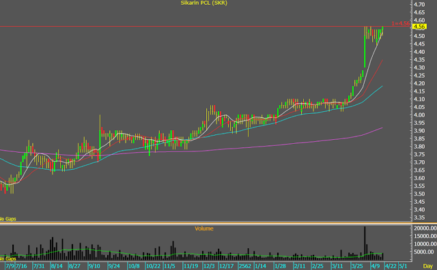Click the red 1=4.56 line label
Viewport: 437px width, 270px height.
401,24
